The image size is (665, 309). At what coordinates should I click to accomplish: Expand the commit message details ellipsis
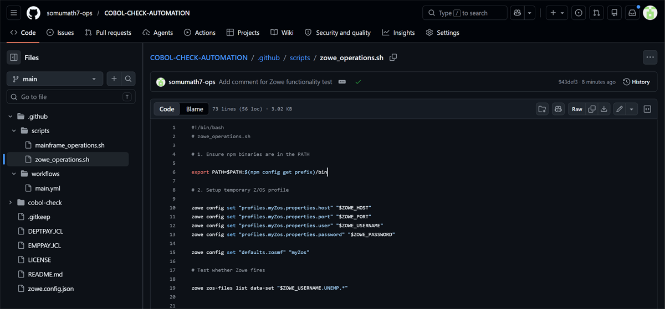point(342,82)
